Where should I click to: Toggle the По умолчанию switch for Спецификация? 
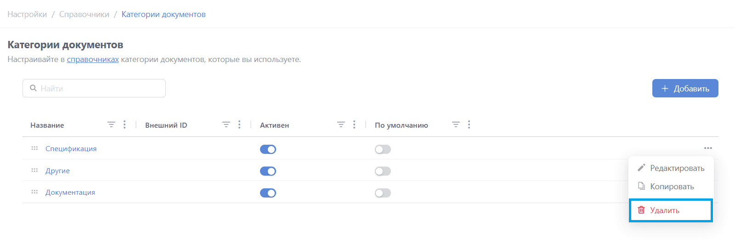[383, 149]
